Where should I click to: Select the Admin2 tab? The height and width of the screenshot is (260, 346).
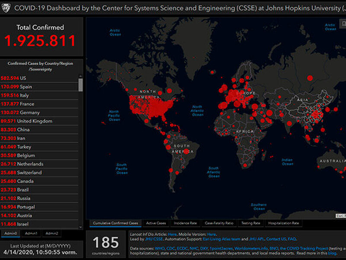click(51, 233)
